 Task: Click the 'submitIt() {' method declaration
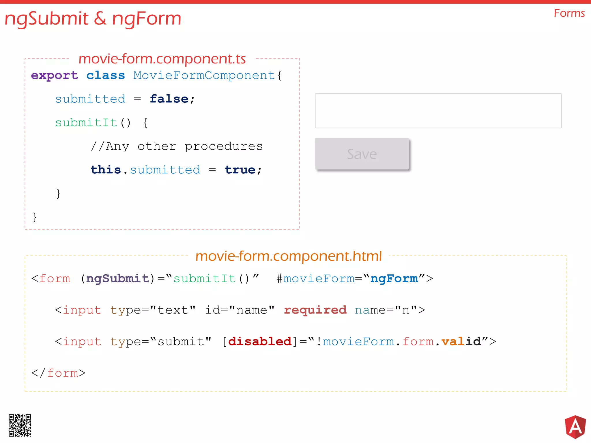coord(102,123)
